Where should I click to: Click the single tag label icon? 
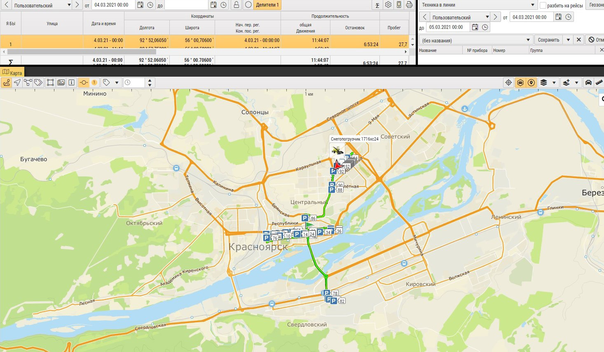pos(106,82)
